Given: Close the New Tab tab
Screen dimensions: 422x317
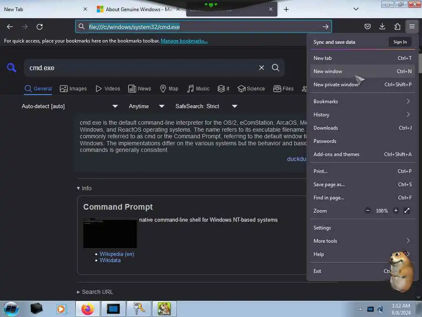Looking at the screenshot, I should point(85,9).
